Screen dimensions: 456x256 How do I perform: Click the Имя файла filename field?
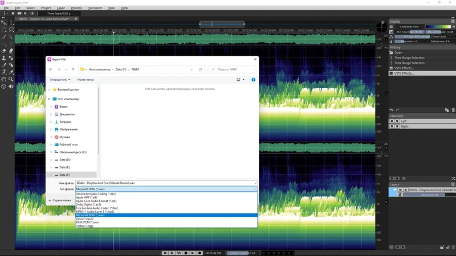[x=165, y=183]
